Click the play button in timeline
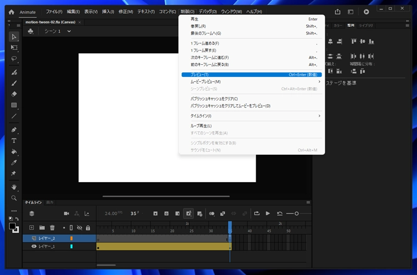This screenshot has width=417, height=275. [268, 214]
